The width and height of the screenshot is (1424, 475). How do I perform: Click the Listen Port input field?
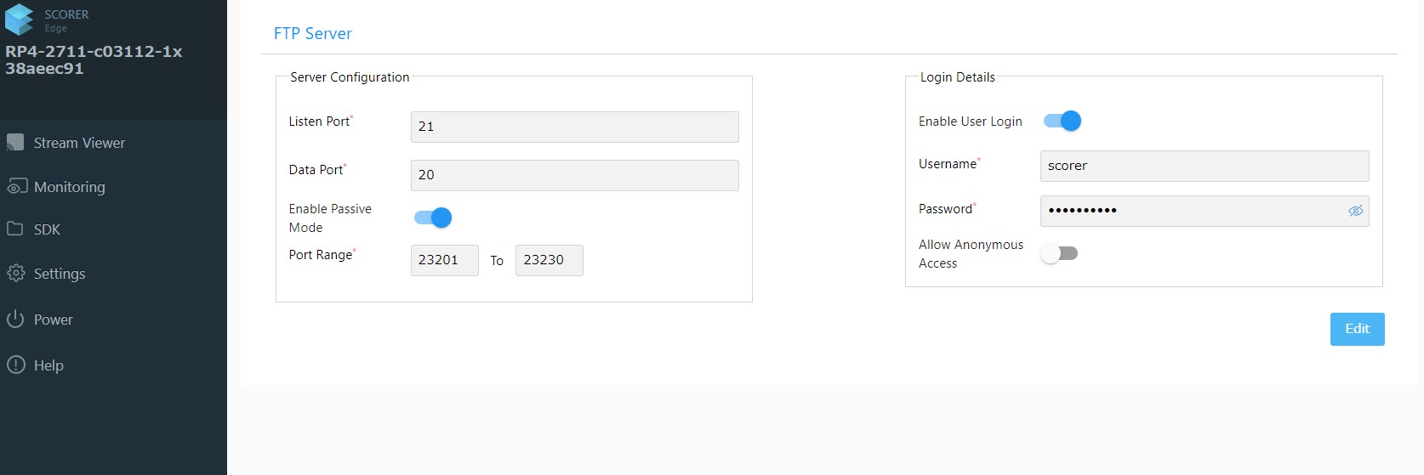click(x=574, y=127)
